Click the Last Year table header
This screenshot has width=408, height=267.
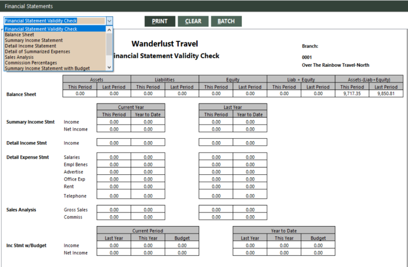(233, 107)
